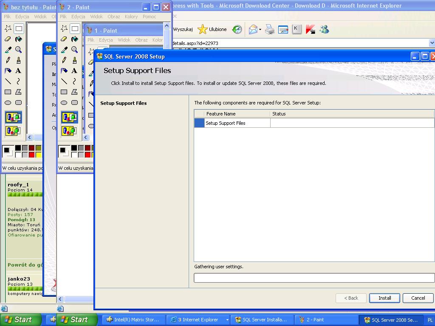Select the Pencil tool in bez tytułu Paint
The height and width of the screenshot is (326, 435).
click(8, 60)
